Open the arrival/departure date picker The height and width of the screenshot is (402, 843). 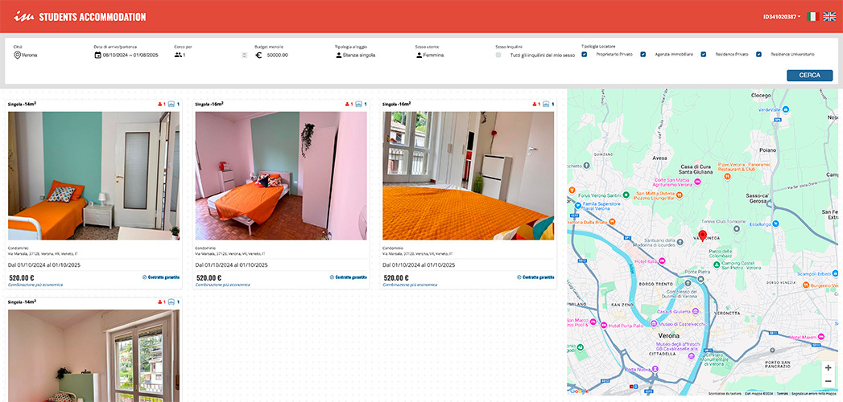pyautogui.click(x=126, y=55)
